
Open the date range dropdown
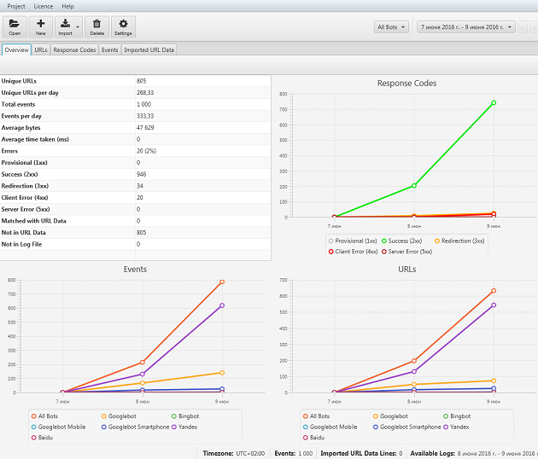[x=466, y=27]
